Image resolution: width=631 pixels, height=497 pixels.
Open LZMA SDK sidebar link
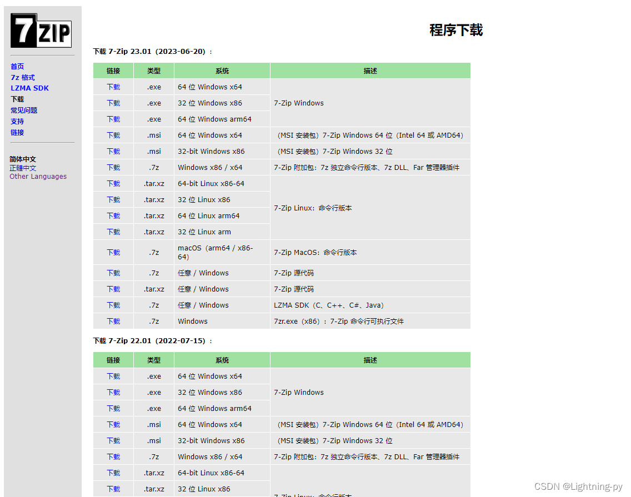coord(30,88)
